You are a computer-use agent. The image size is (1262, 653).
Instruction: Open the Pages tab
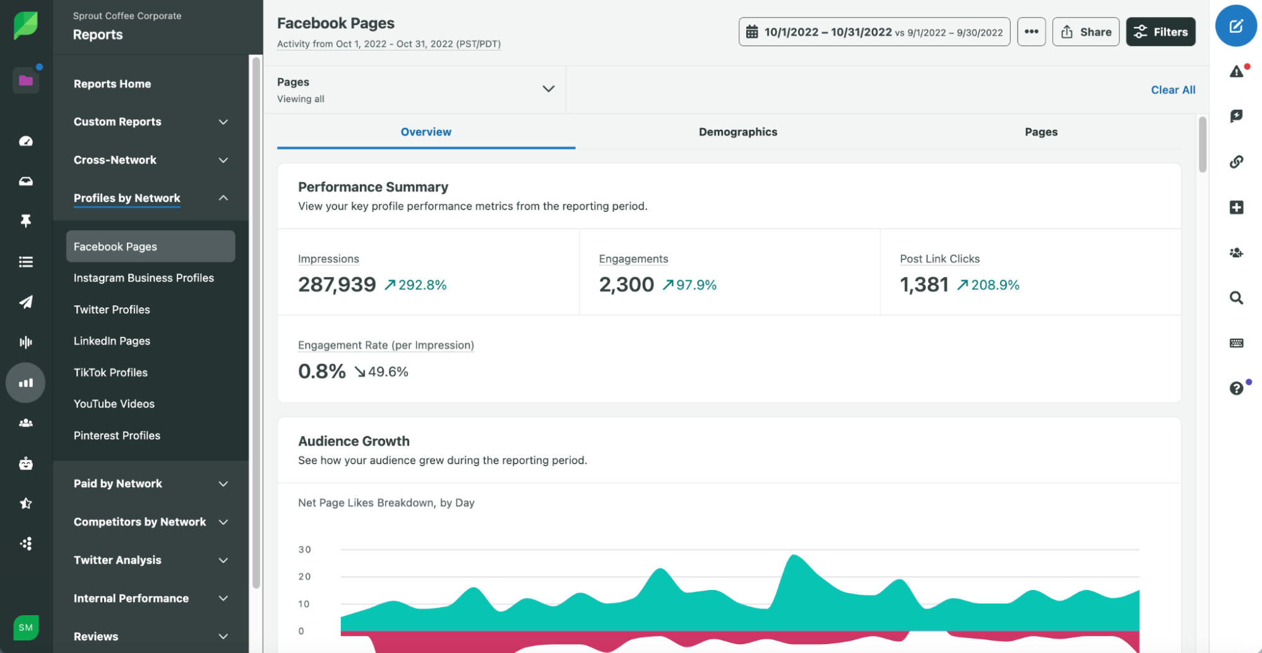[1040, 132]
